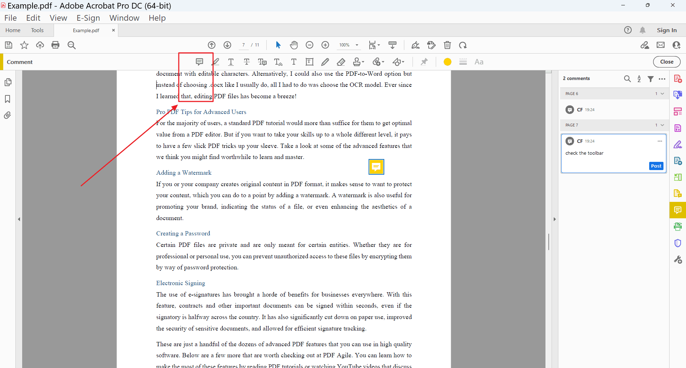Select the Text Box tool

pos(310,62)
